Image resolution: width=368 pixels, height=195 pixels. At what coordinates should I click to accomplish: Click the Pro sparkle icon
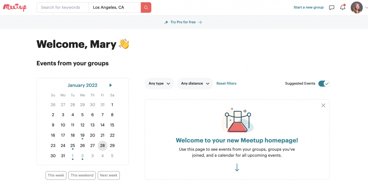coord(166,22)
